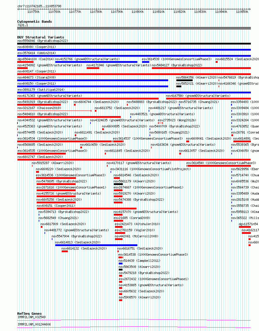Click the blue bar under nsv6614813
The width and height of the screenshot is (259, 331).
96,245
